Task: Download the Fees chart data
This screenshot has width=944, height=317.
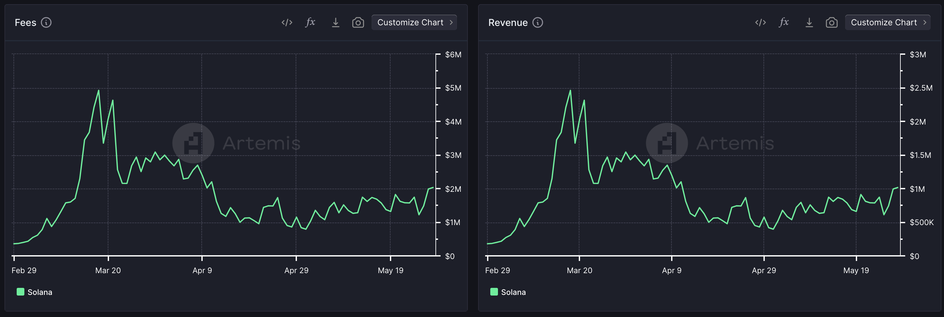Action: point(335,23)
